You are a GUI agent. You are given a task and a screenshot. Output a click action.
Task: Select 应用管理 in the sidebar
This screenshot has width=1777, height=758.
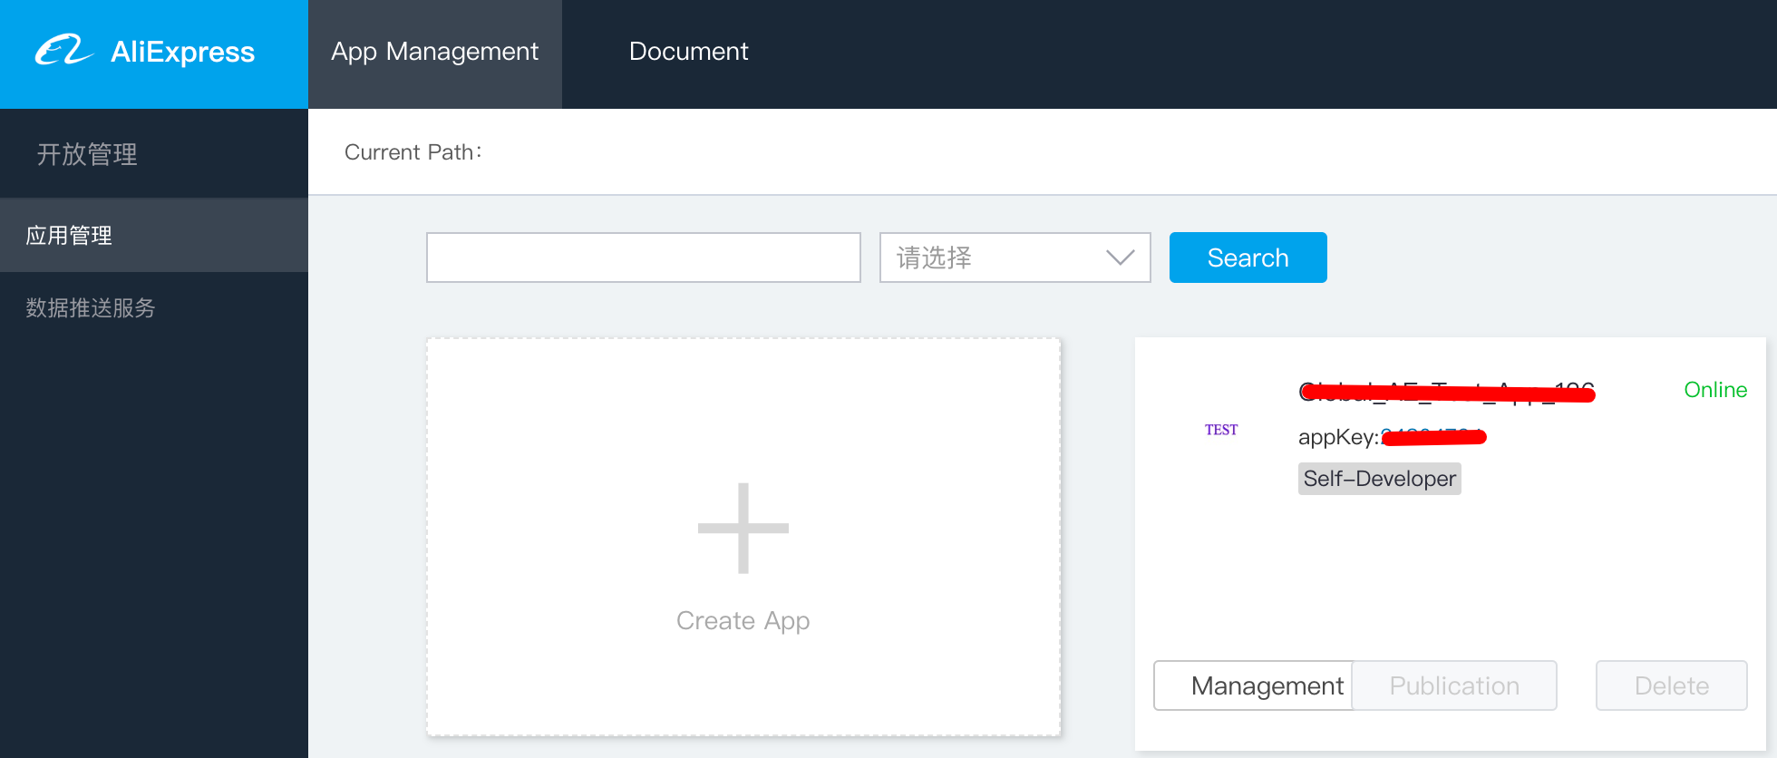(154, 236)
